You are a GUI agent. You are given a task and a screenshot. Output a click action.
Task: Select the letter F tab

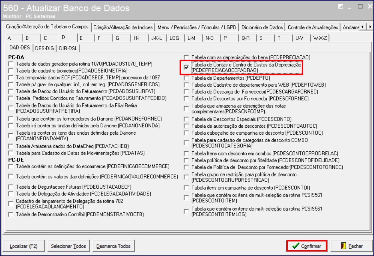pyautogui.click(x=103, y=38)
